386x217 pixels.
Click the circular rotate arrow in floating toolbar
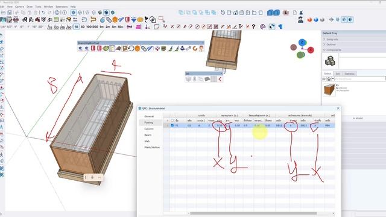tap(131, 48)
